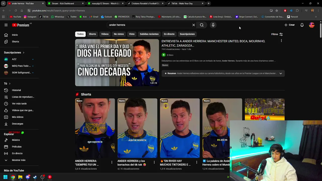
Task: Select the No vistos filter chip
Action: [x=119, y=34]
